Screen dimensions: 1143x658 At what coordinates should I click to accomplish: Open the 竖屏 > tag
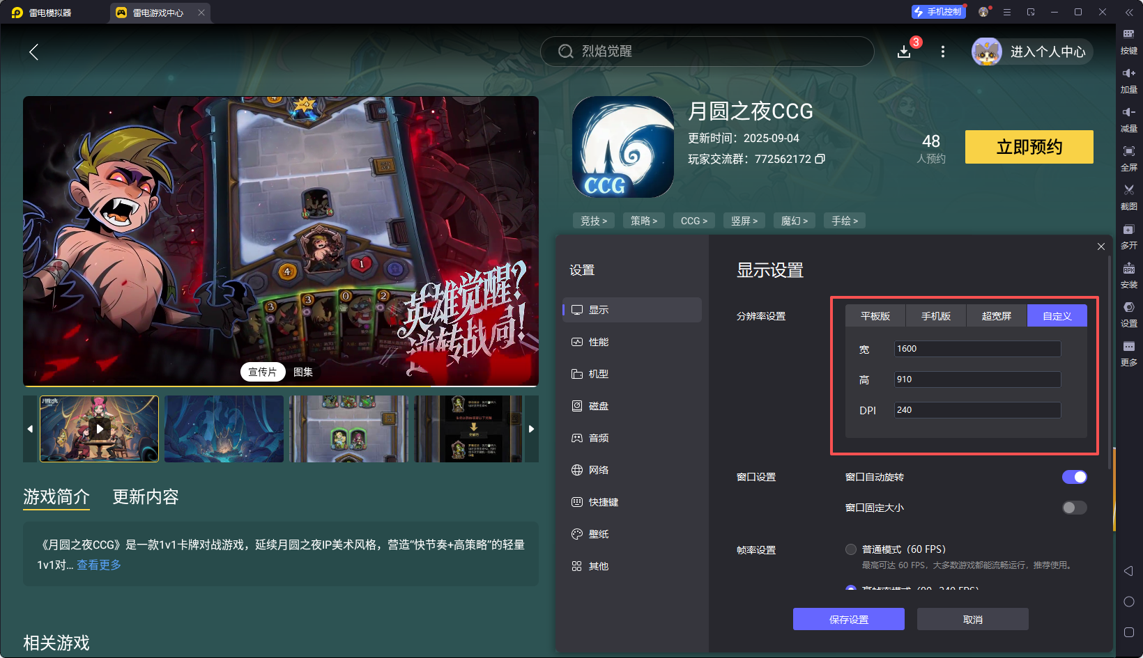(x=744, y=221)
